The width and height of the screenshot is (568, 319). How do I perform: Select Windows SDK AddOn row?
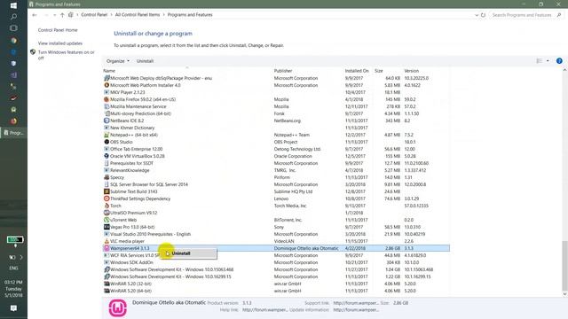coord(276,262)
